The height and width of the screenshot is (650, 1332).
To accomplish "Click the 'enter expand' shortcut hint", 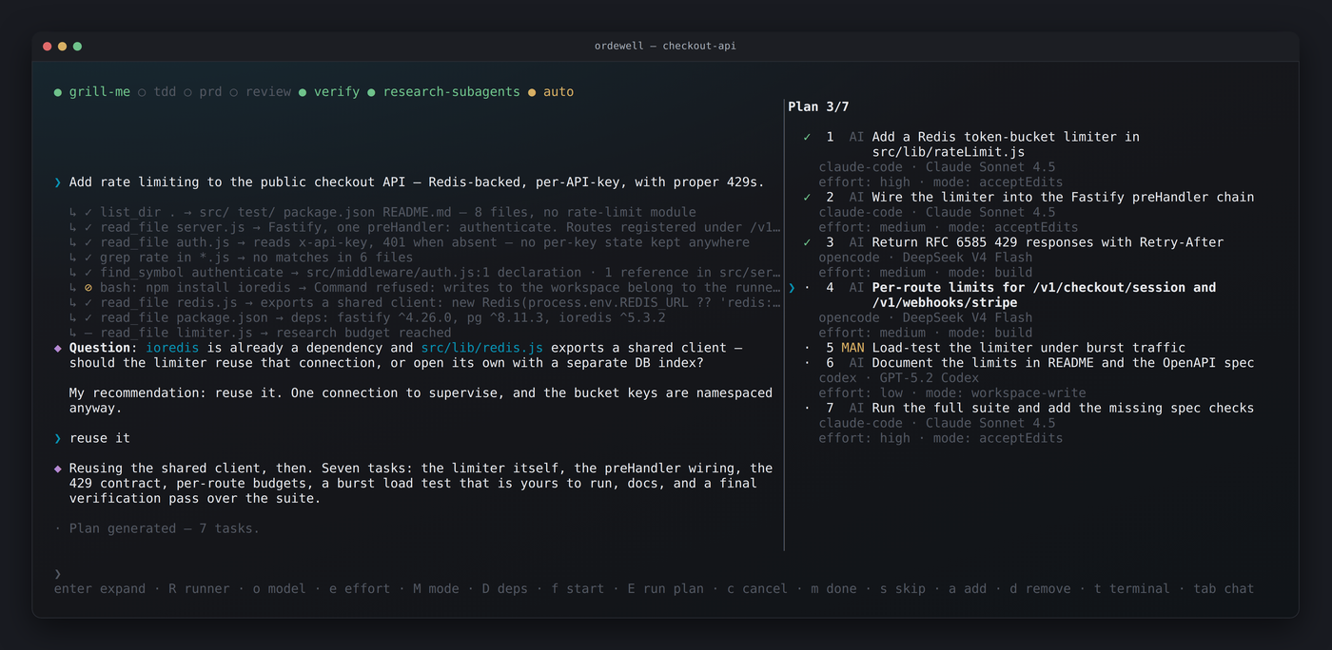I will (x=100, y=589).
